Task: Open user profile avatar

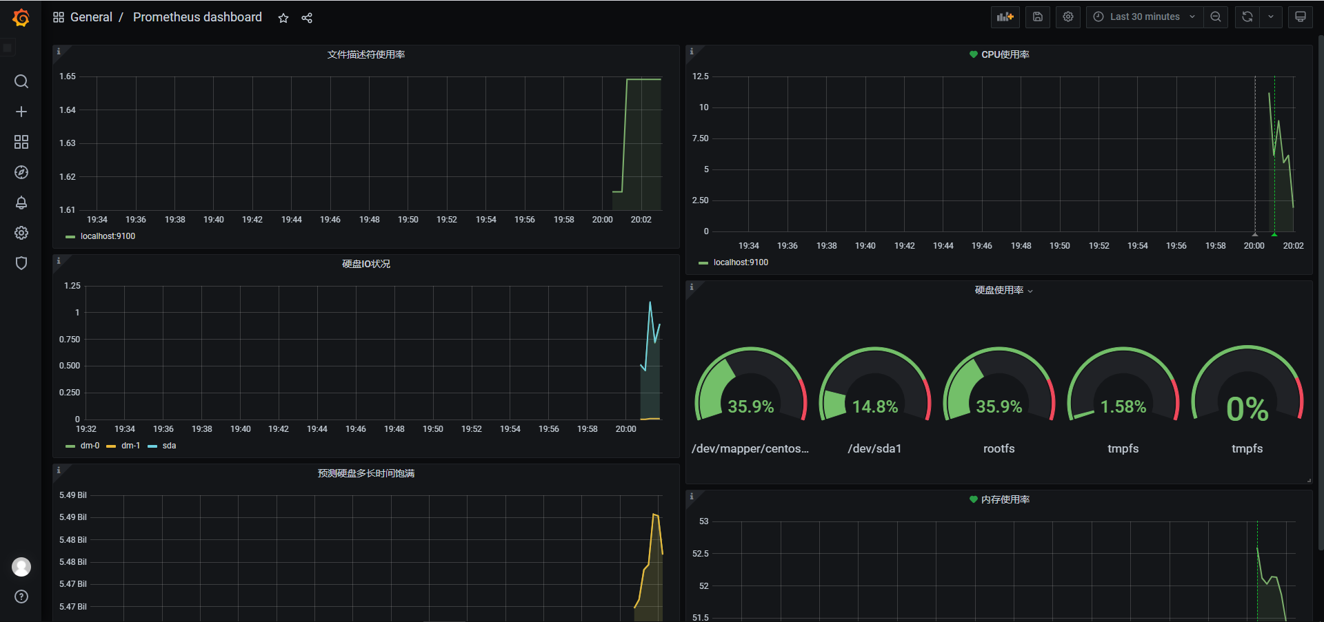Action: pos(21,567)
